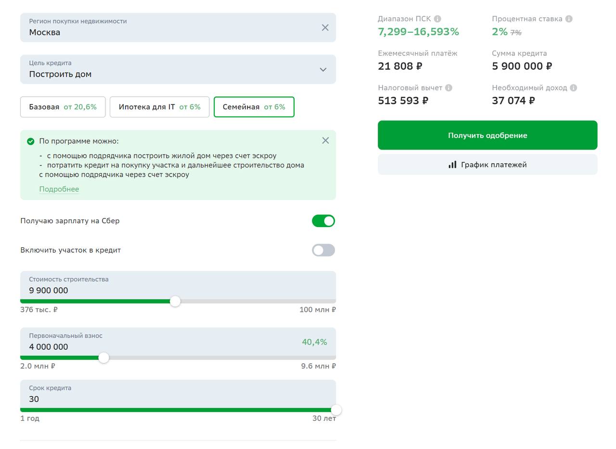Enable Включить участок в кредит toggle
This screenshot has height=449, width=616.
323,250
